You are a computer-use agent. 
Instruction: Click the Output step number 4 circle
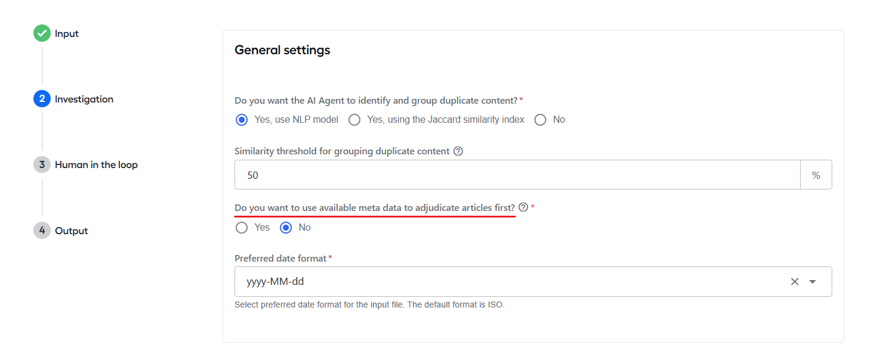pos(42,231)
